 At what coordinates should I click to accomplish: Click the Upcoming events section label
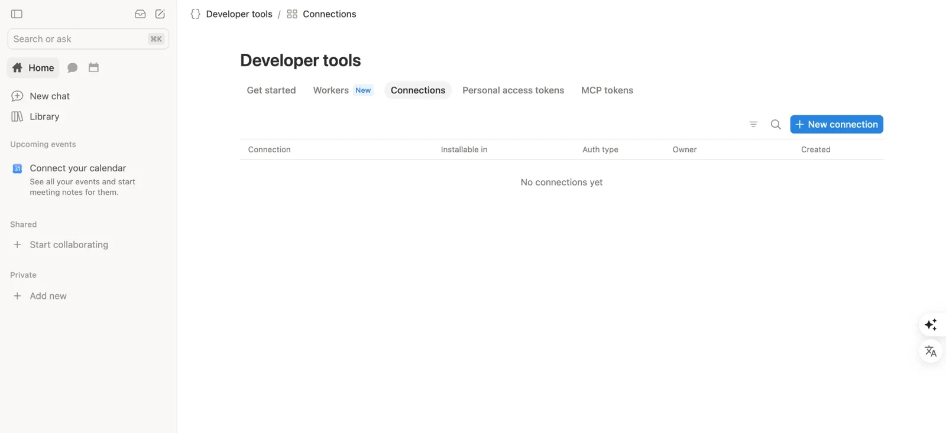(x=43, y=144)
